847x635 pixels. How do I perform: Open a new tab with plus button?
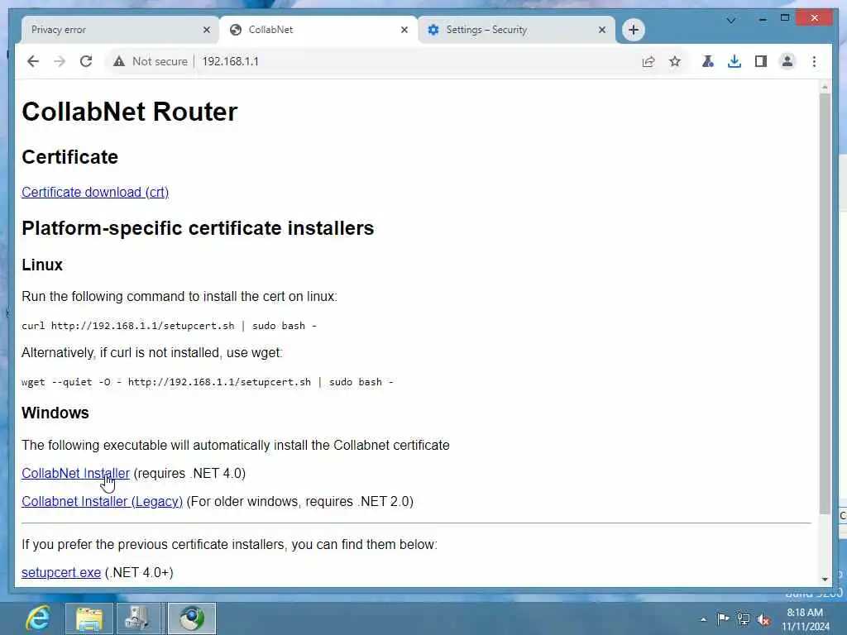[634, 30]
